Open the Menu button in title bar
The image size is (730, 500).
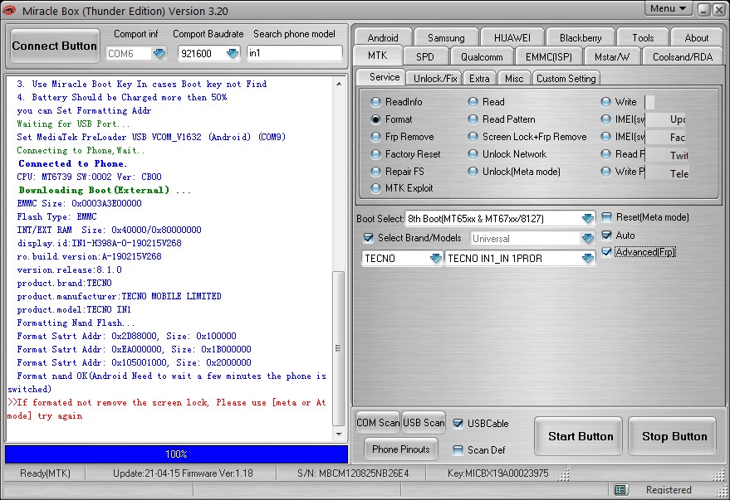pyautogui.click(x=669, y=9)
